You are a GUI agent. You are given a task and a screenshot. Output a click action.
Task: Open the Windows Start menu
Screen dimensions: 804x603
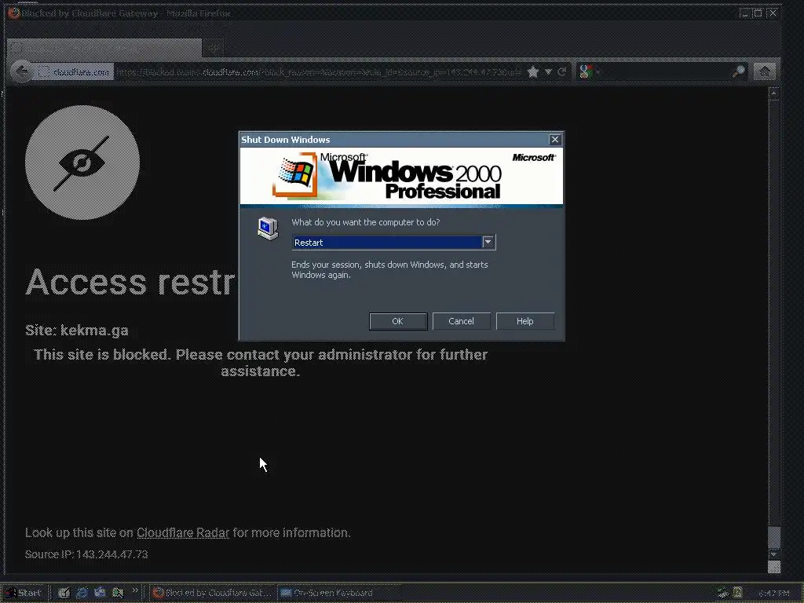point(23,593)
